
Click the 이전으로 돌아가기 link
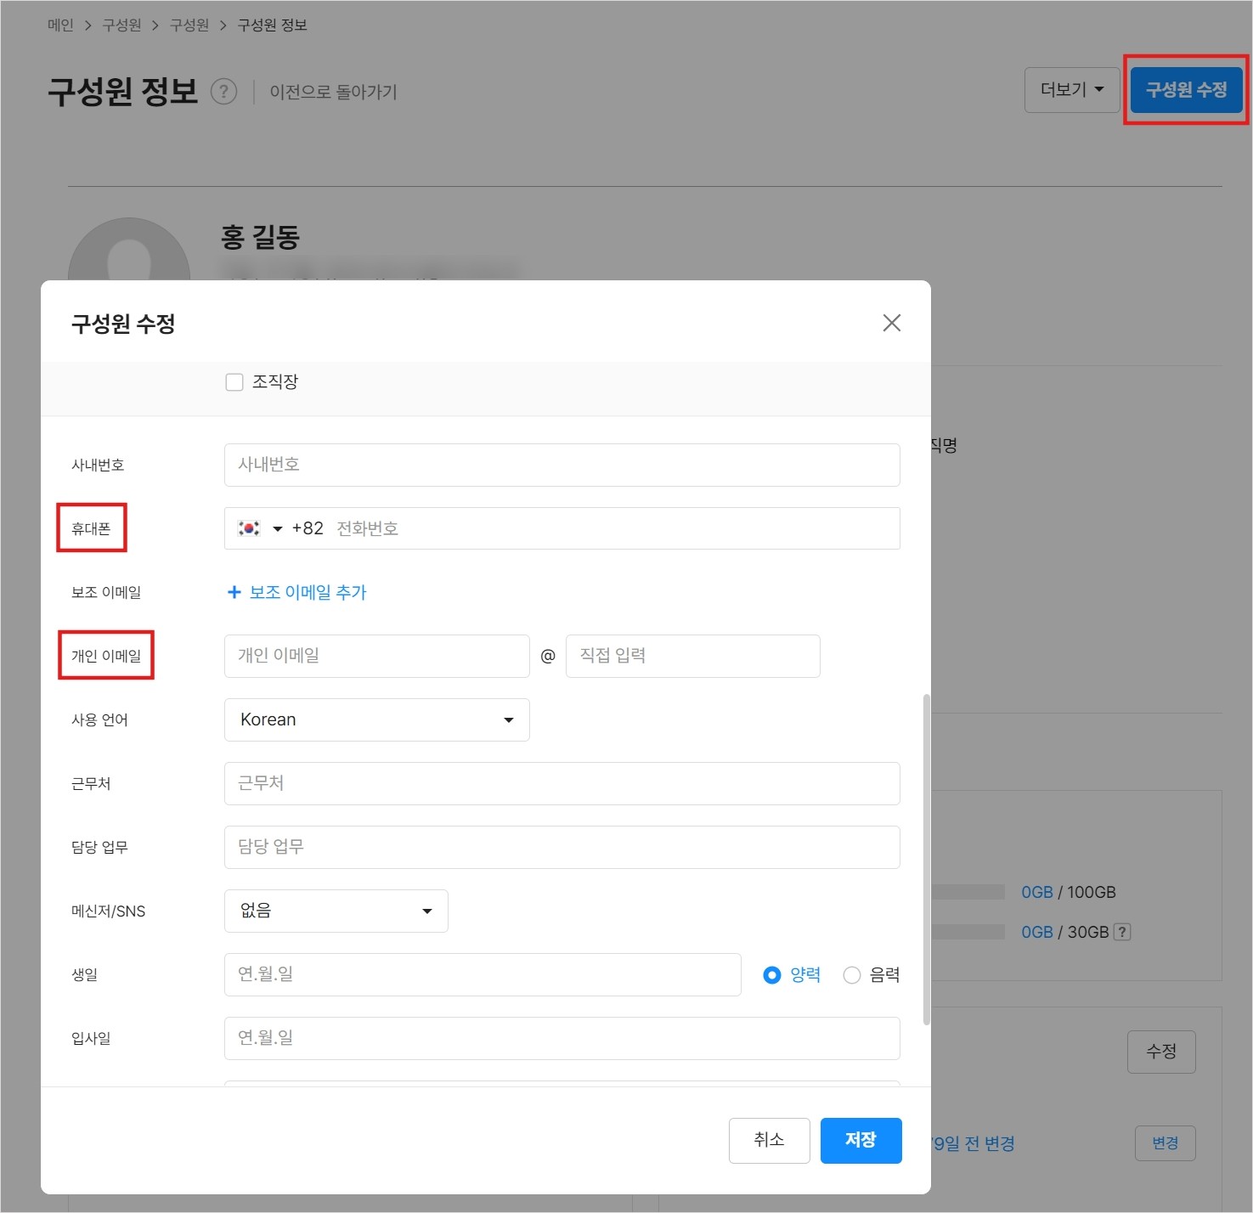[x=332, y=92]
